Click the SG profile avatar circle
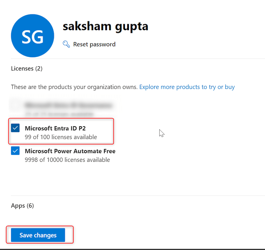 pyautogui.click(x=32, y=36)
